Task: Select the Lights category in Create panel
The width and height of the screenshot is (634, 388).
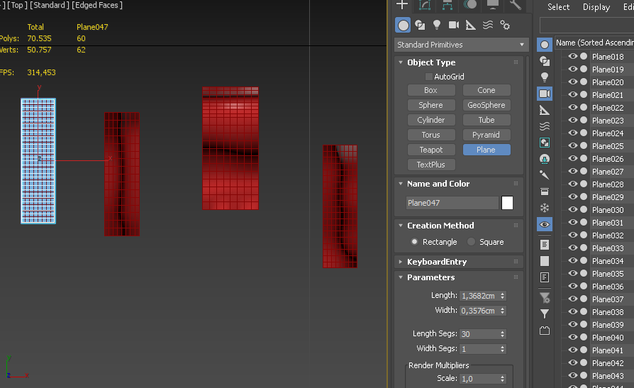Action: click(437, 25)
